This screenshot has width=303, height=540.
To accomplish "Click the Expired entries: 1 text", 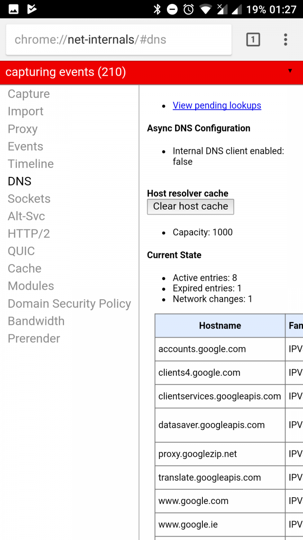I will click(x=207, y=288).
